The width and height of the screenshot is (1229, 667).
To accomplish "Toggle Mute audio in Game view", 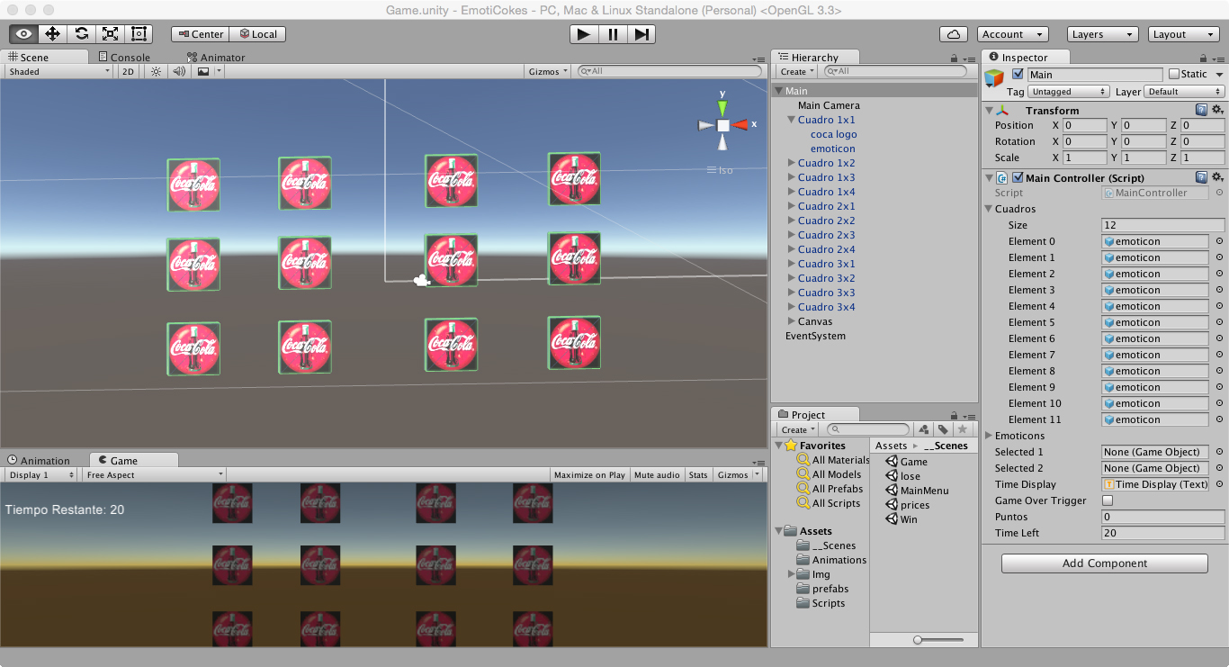I will (x=657, y=474).
